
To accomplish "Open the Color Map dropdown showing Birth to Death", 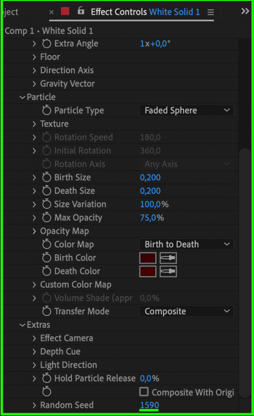I will click(186, 244).
